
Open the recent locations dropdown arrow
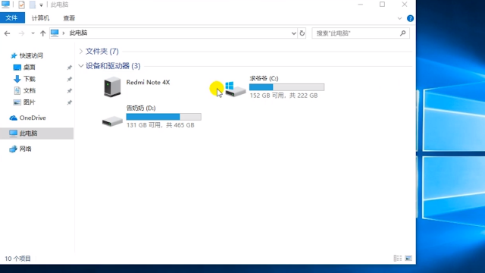[x=33, y=33]
